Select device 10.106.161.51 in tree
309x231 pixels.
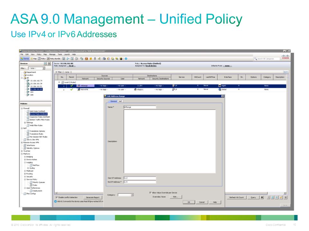[x=36, y=86]
